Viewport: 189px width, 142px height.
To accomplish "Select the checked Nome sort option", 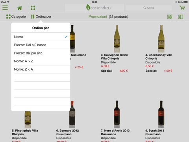I will click(x=41, y=37).
